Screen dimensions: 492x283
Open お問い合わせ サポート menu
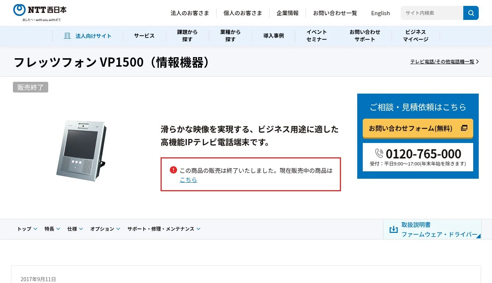tap(365, 36)
